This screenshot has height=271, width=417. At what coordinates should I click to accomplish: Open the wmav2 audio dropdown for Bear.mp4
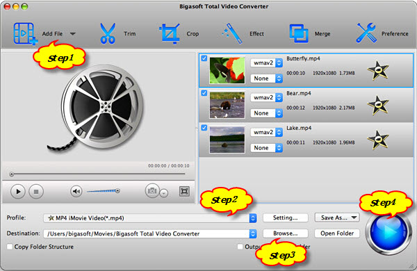(x=266, y=97)
